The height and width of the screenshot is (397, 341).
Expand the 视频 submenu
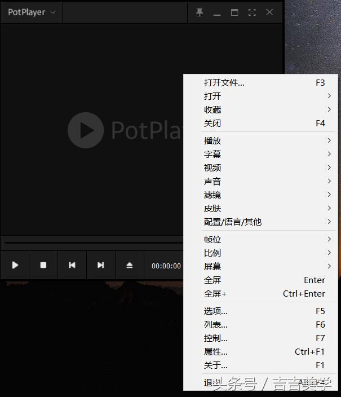(x=260, y=167)
